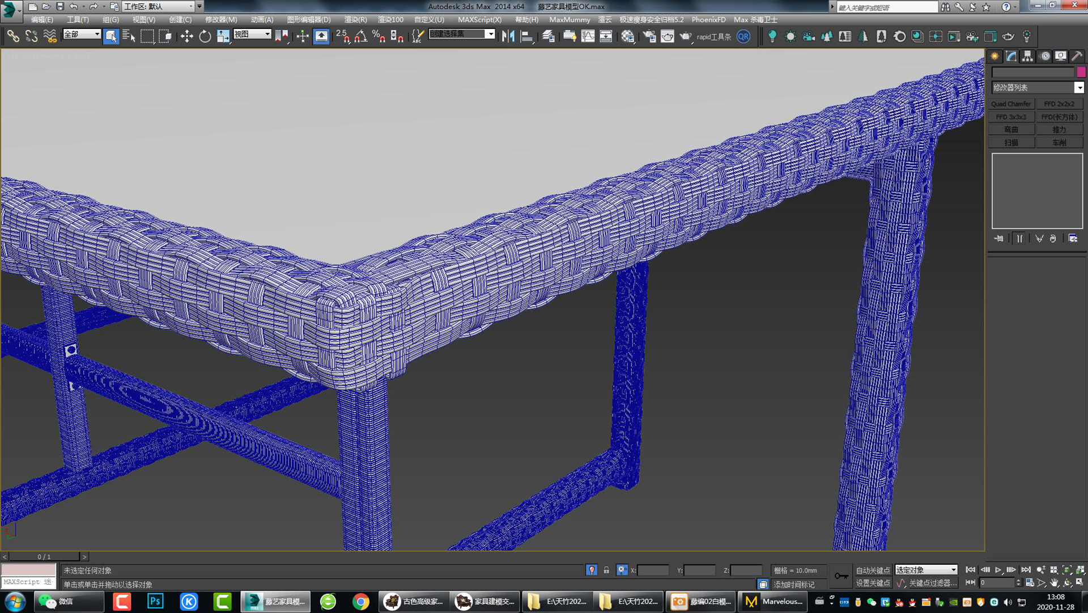The height and width of the screenshot is (613, 1088).
Task: Click the Zoom Extents icon
Action: 1066,571
